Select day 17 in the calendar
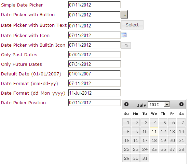Screen dimensions: 190x168 pyautogui.click(x=145, y=140)
